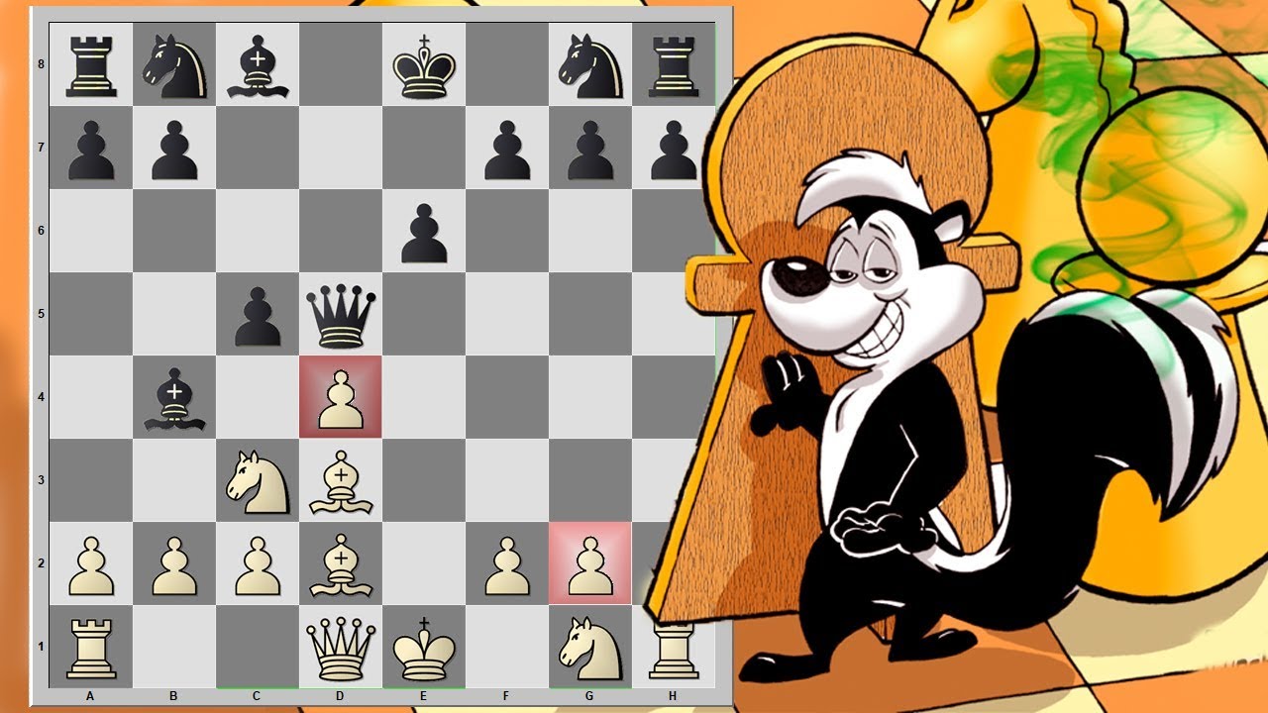The height and width of the screenshot is (713, 1268).
Task: Pick the black bishop on c8
Action: click(258, 65)
